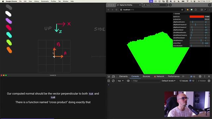Select the gray marker in the drawing palette
Viewport: 212px width, 119px height.
9,7
